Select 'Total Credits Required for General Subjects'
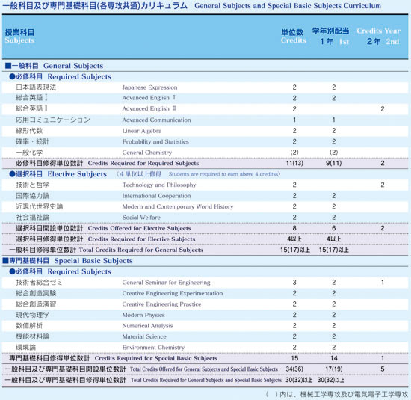The height and width of the screenshot is (400, 411). click(141, 250)
